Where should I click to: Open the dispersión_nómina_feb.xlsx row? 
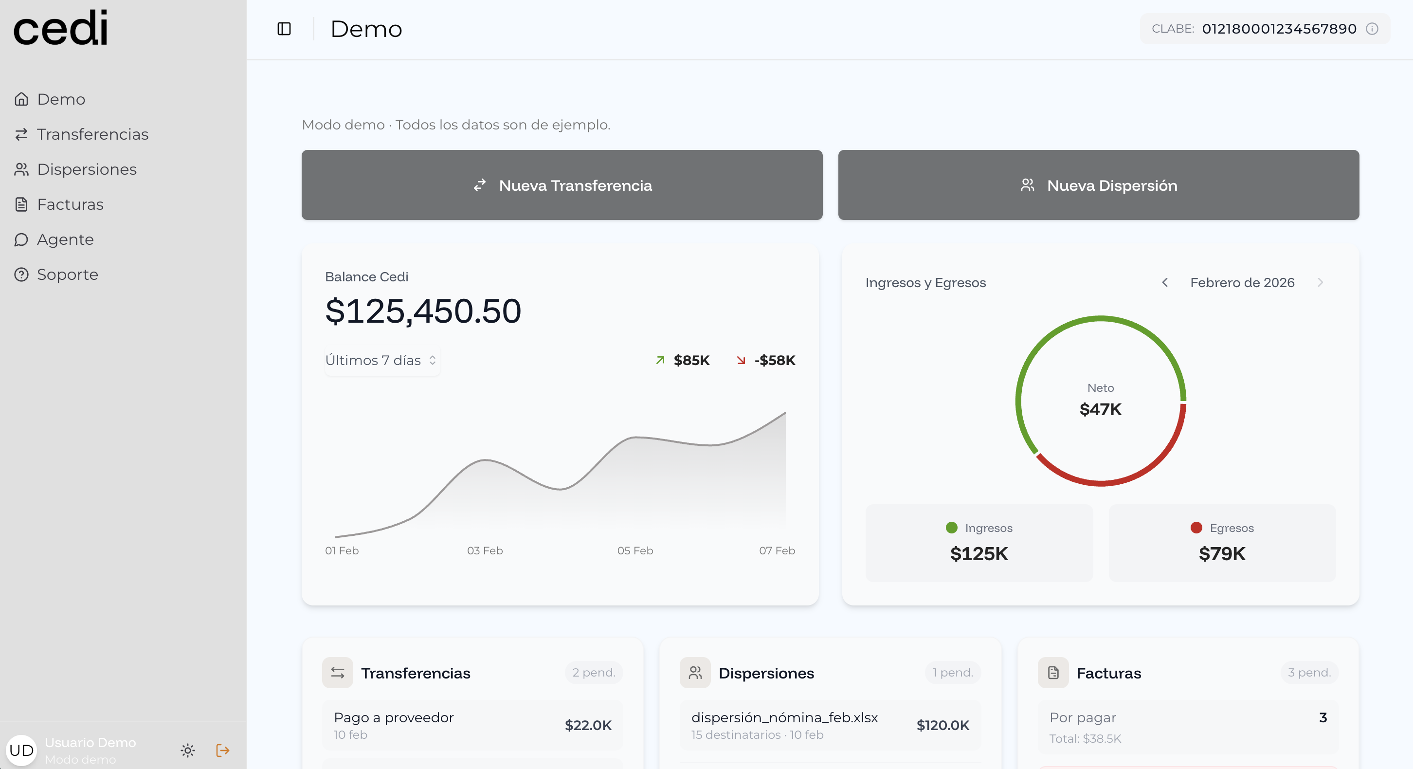tap(830, 725)
